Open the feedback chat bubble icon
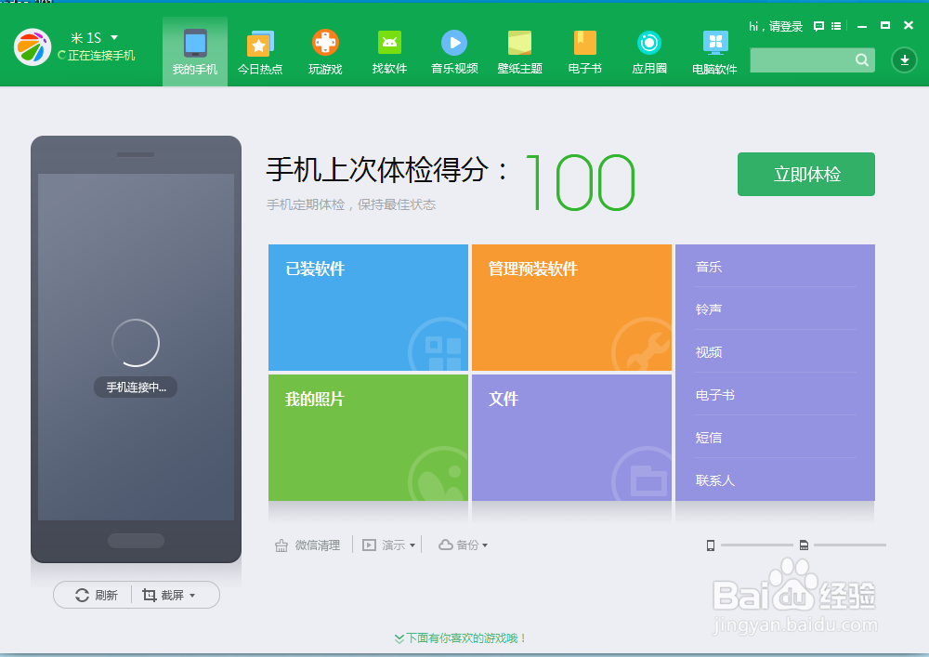This screenshot has height=657, width=929. point(818,26)
